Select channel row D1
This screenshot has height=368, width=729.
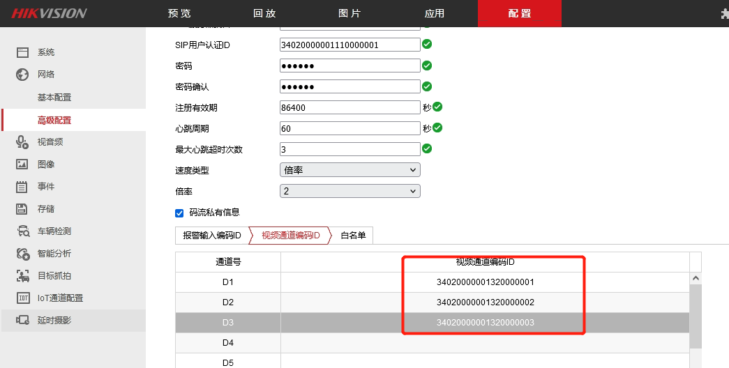coord(433,282)
